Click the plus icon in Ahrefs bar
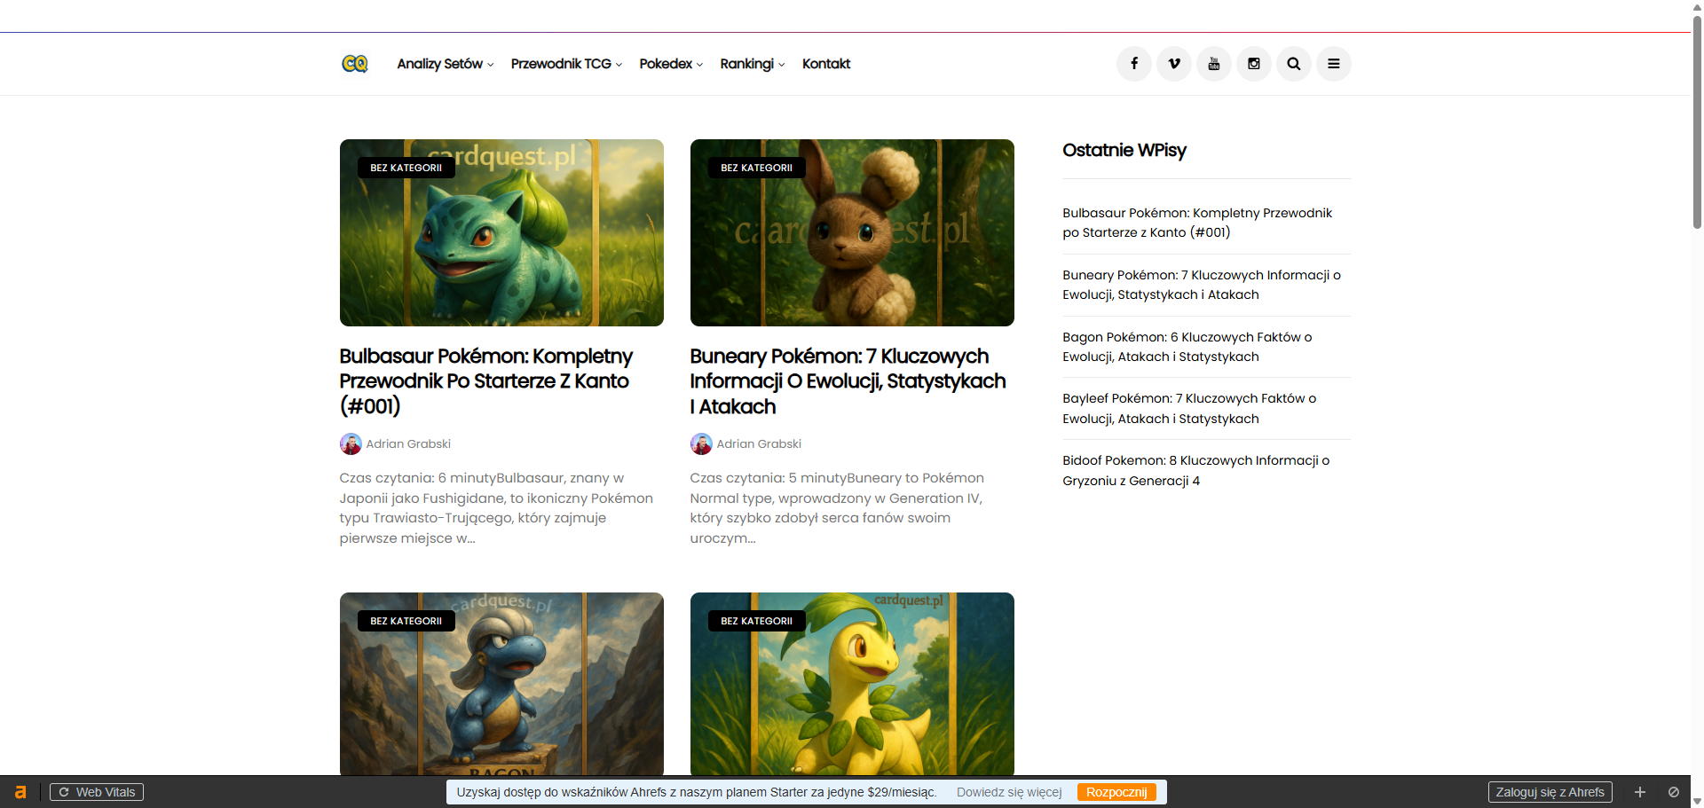Viewport: 1704px width, 808px height. [1639, 792]
